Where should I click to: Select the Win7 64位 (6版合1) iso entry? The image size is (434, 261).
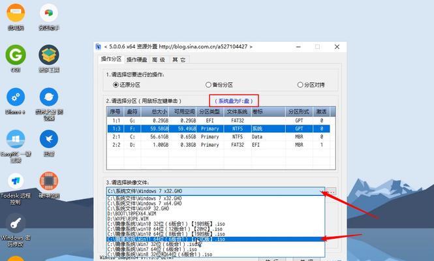(215, 249)
